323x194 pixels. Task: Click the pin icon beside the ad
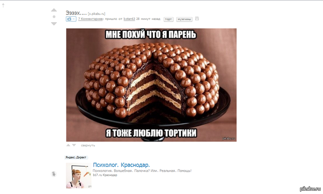tap(54, 174)
